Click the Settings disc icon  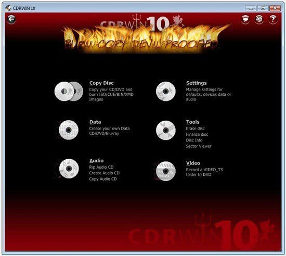165,91
